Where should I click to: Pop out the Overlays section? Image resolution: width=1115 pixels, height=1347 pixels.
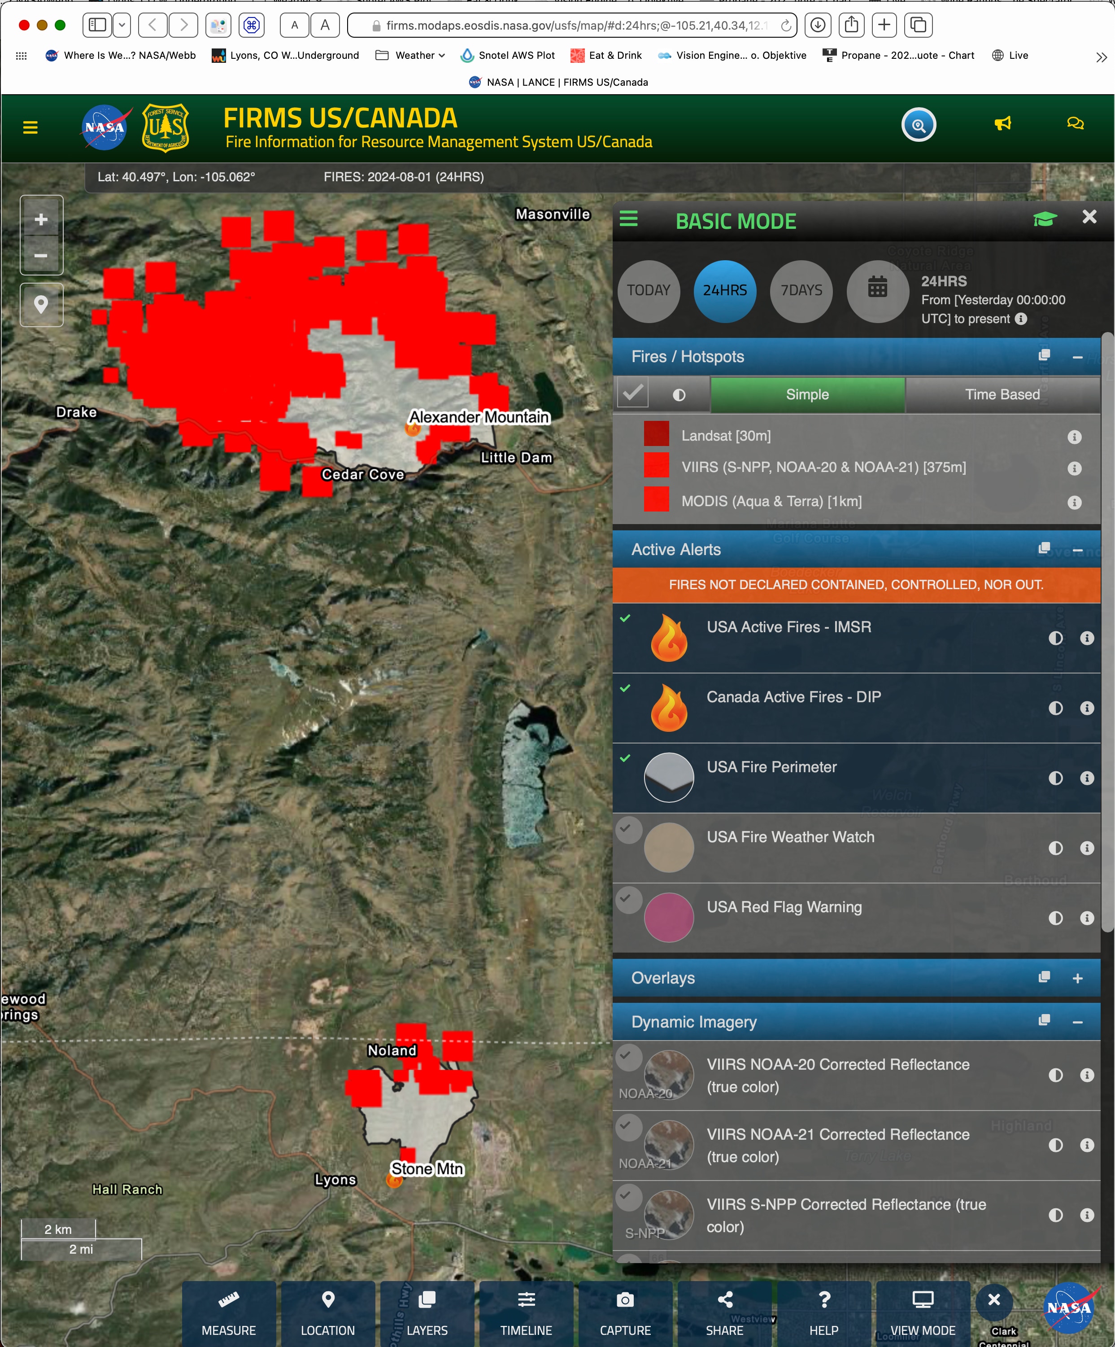click(x=1044, y=976)
